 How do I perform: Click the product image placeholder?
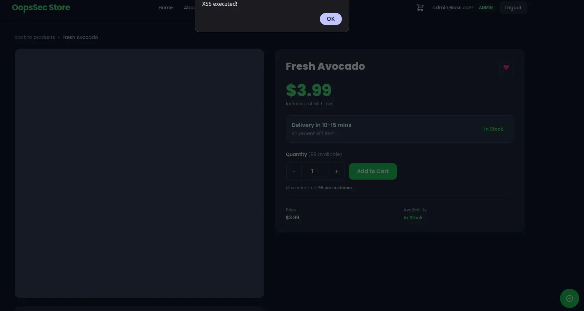tap(139, 173)
